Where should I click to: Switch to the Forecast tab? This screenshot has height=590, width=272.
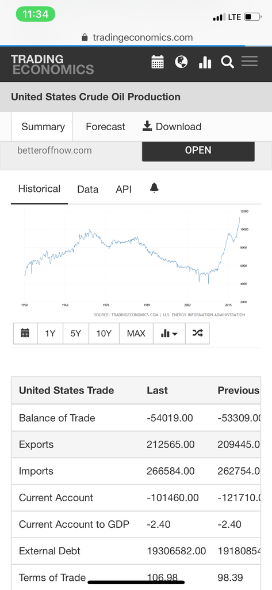105,127
